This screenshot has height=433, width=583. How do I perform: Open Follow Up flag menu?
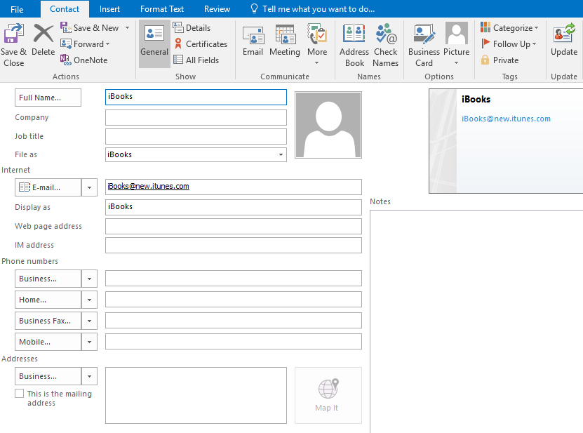[x=509, y=44]
